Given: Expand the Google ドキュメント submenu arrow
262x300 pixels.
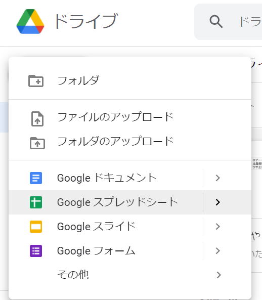Looking at the screenshot, I should point(217,178).
